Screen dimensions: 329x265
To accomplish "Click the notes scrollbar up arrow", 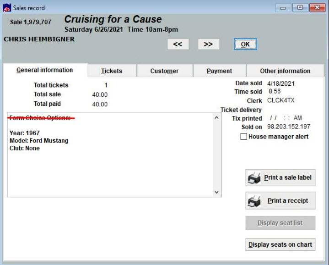I will click(216, 118).
